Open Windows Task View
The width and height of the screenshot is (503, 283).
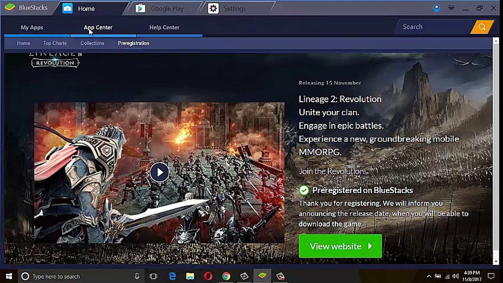(x=154, y=276)
